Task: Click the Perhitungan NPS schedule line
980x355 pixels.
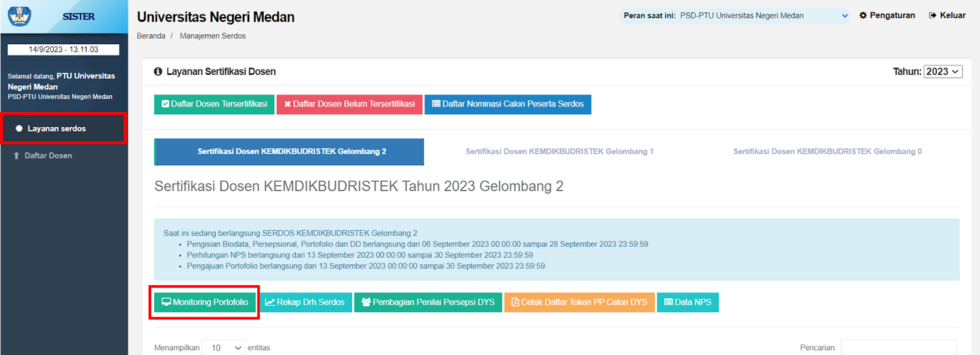Action: pyautogui.click(x=360, y=255)
